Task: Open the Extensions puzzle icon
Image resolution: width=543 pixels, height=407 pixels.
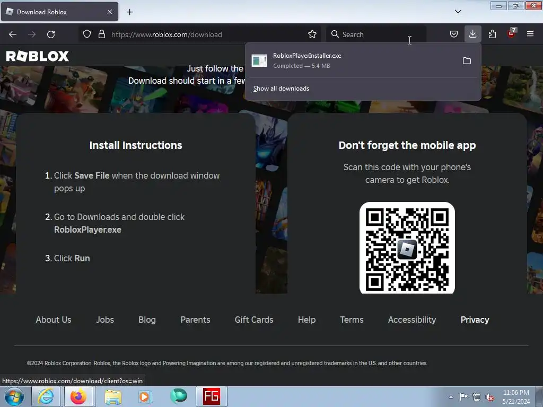Action: pyautogui.click(x=492, y=34)
